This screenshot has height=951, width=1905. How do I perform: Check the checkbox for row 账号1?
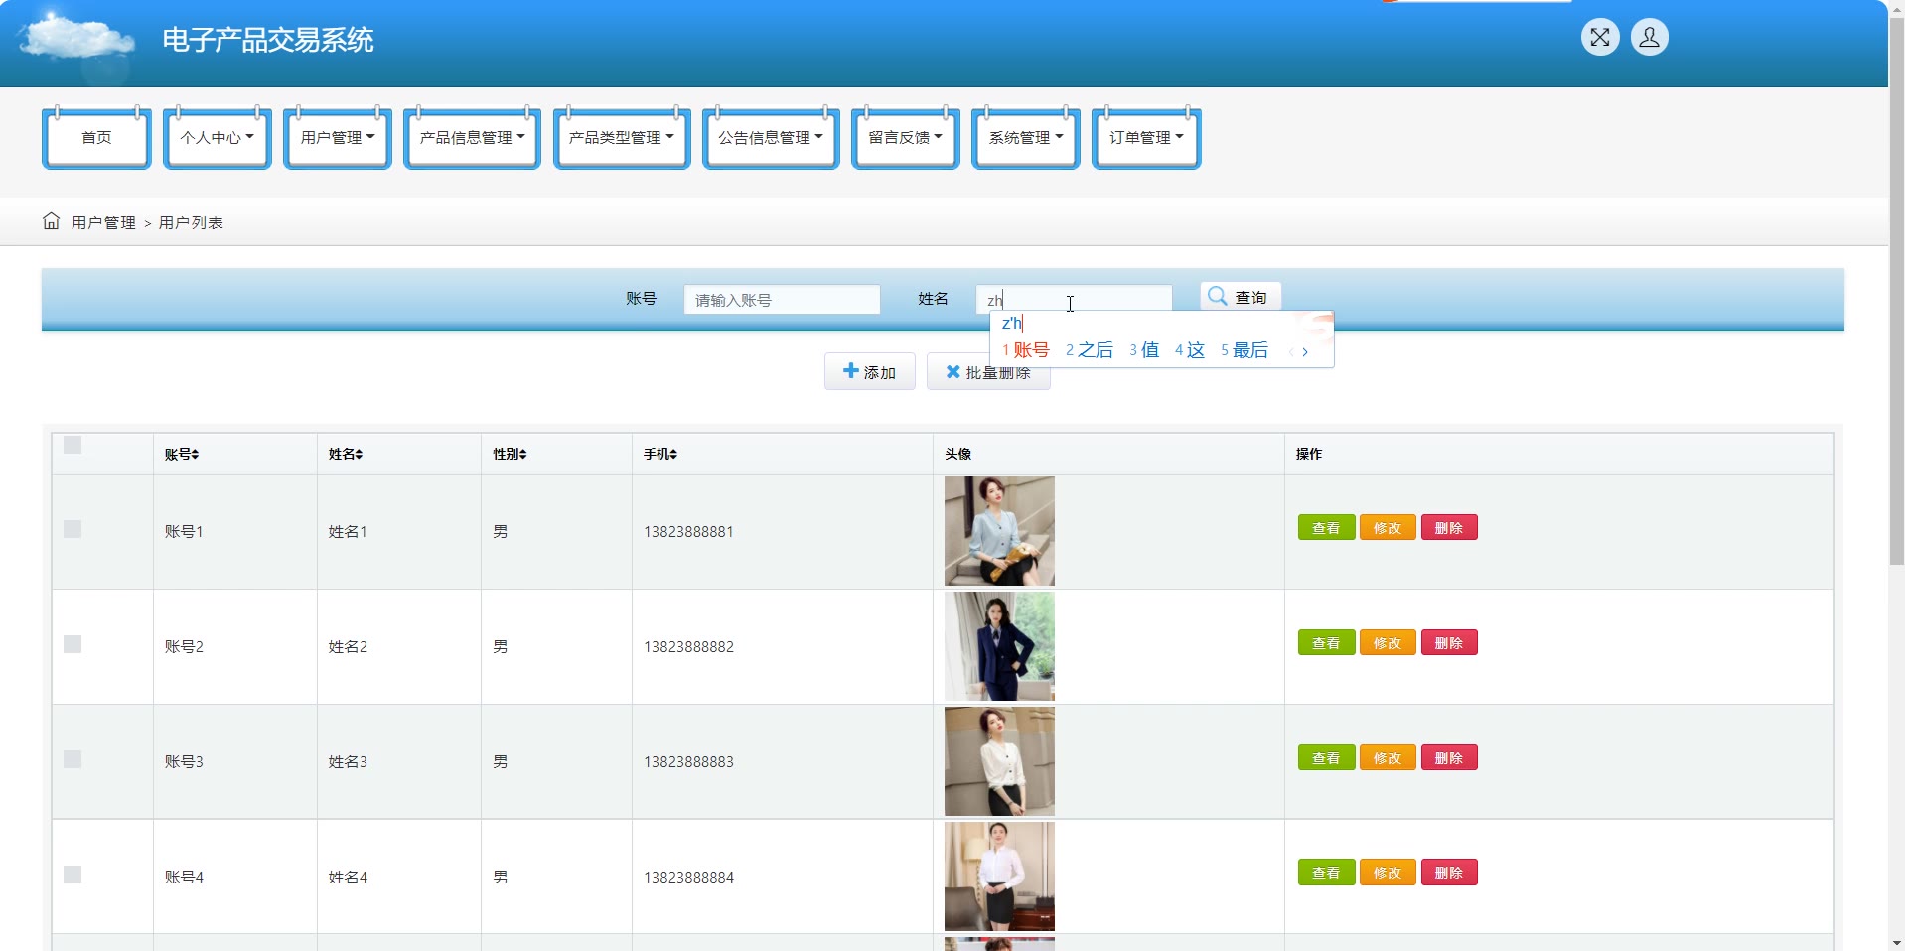[73, 529]
